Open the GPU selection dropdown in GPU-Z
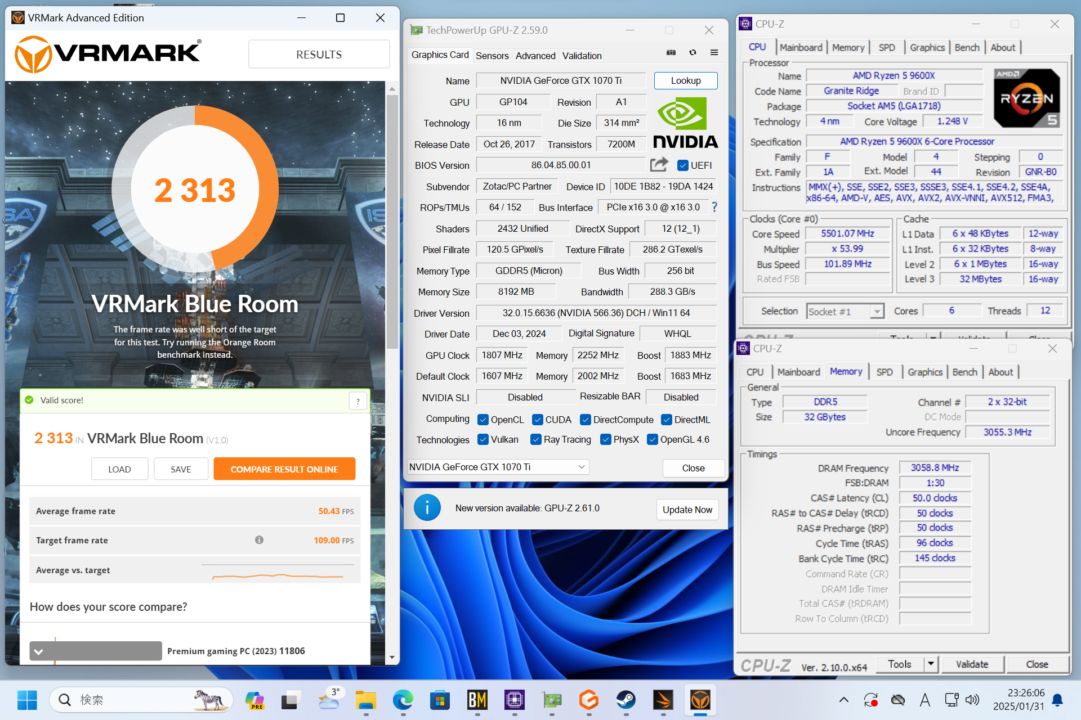This screenshot has width=1081, height=720. [498, 467]
